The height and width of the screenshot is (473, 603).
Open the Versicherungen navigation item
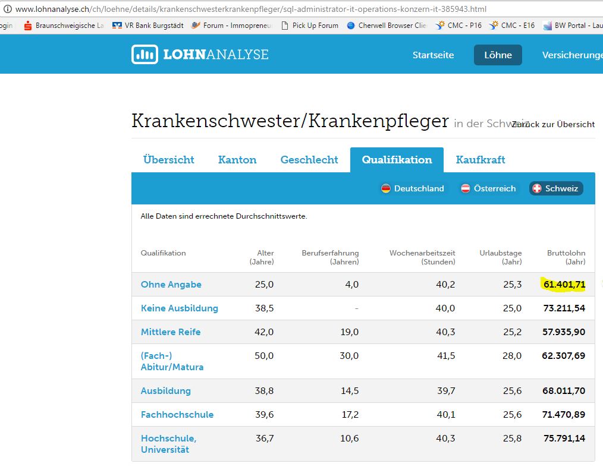coord(572,55)
